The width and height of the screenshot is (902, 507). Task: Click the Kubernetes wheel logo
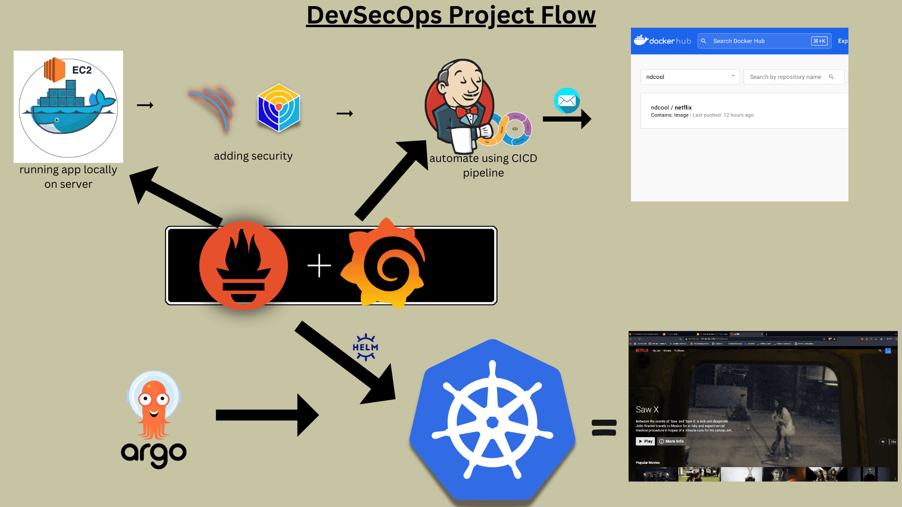point(492,421)
